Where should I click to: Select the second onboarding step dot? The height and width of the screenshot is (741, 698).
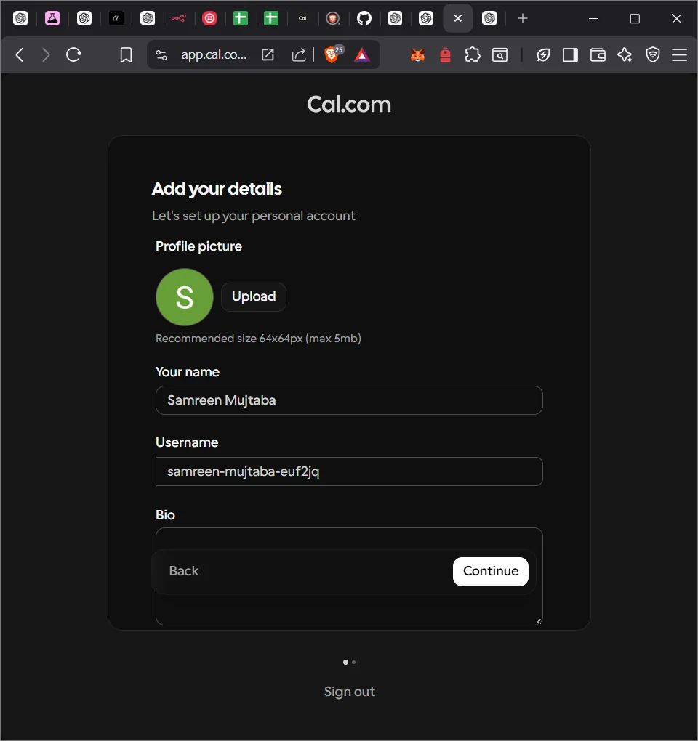coord(354,662)
